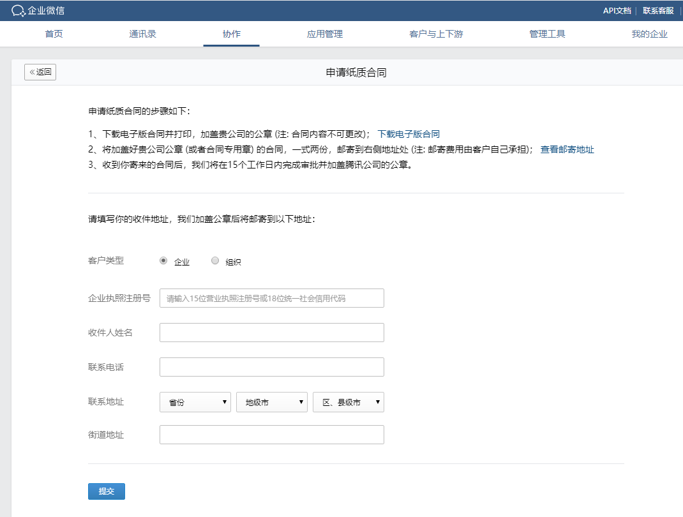
Task: Click the 企业微信 logo icon
Action: coord(19,11)
